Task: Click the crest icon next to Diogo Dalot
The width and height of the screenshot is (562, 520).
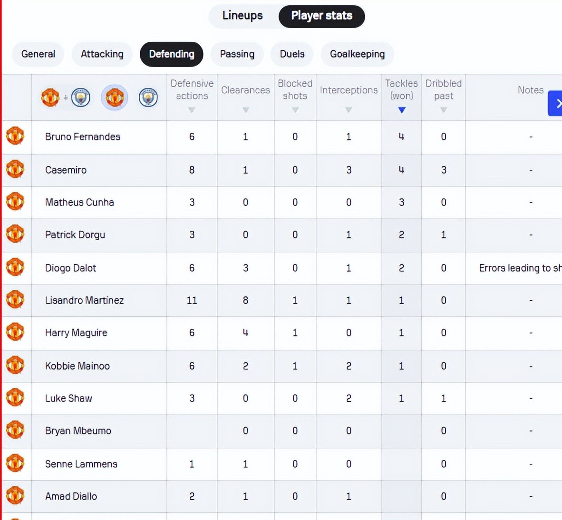Action: tap(15, 267)
